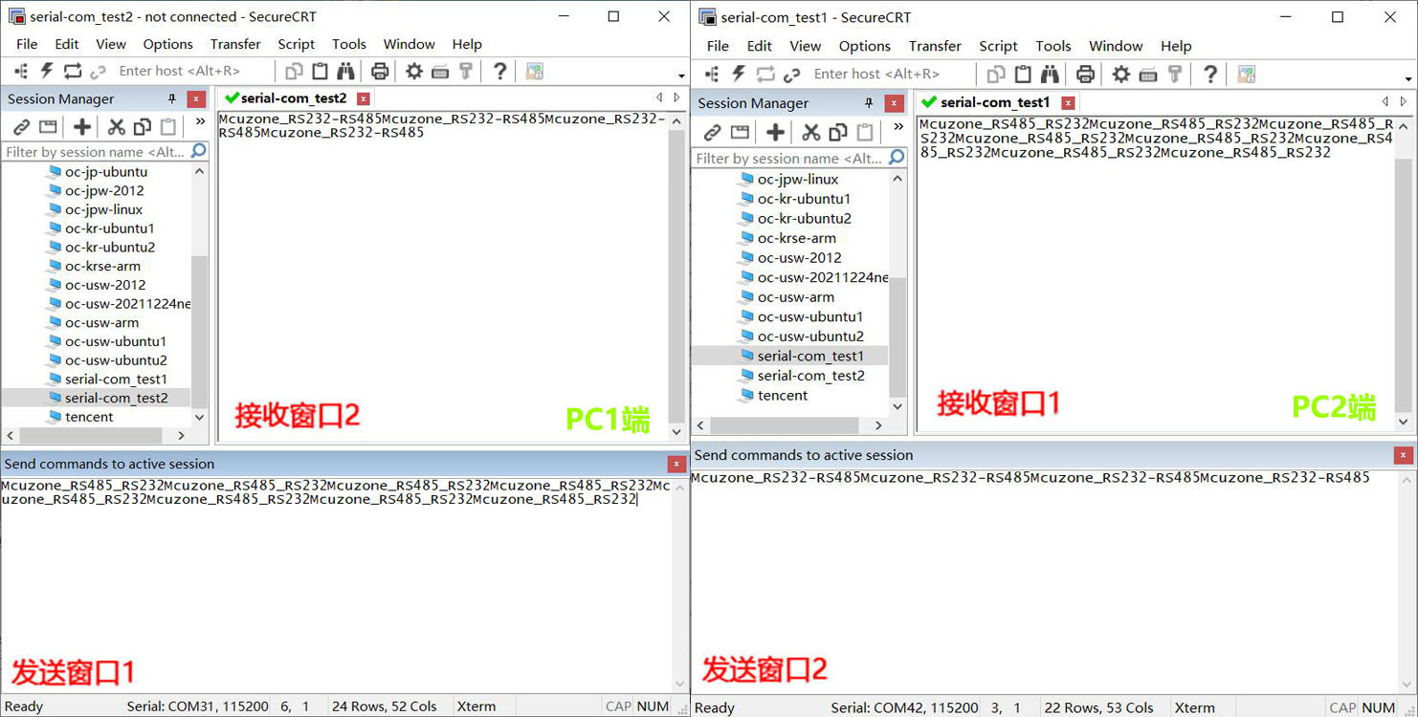
Task: Toggle pin on right window's Session Manager panel
Action: 869,103
